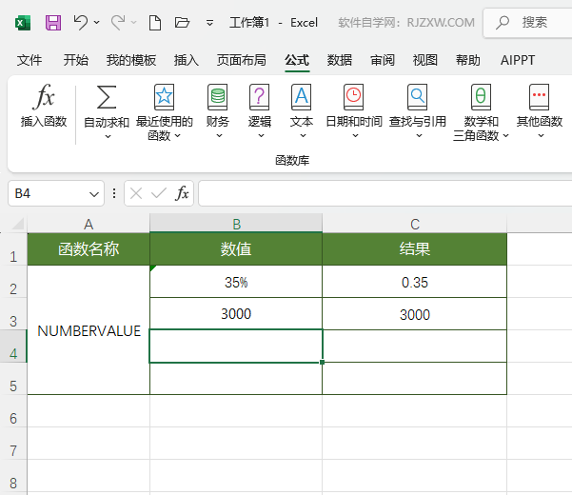Create a new blank workbook icon

point(155,23)
